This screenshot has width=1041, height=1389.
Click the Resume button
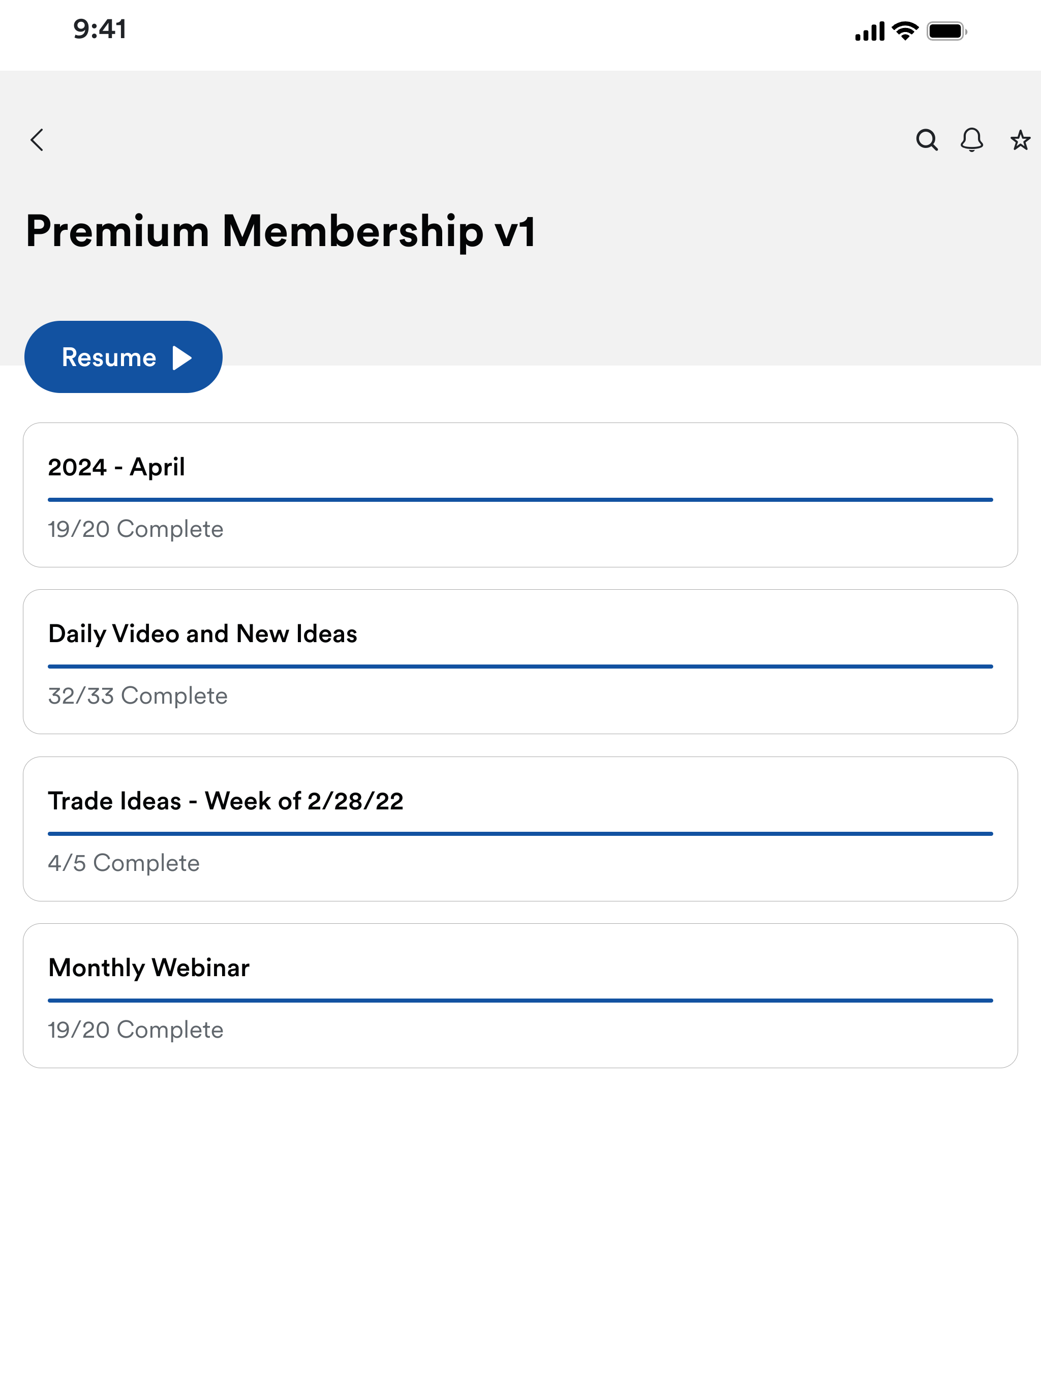click(123, 357)
